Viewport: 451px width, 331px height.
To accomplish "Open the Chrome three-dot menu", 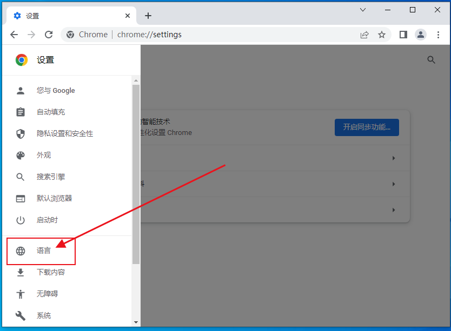I will point(439,35).
